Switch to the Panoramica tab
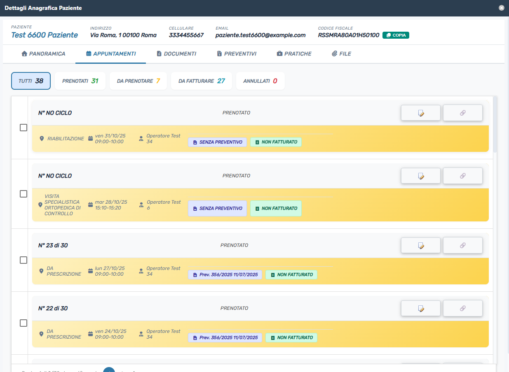Image resolution: width=509 pixels, height=372 pixels. tap(43, 53)
